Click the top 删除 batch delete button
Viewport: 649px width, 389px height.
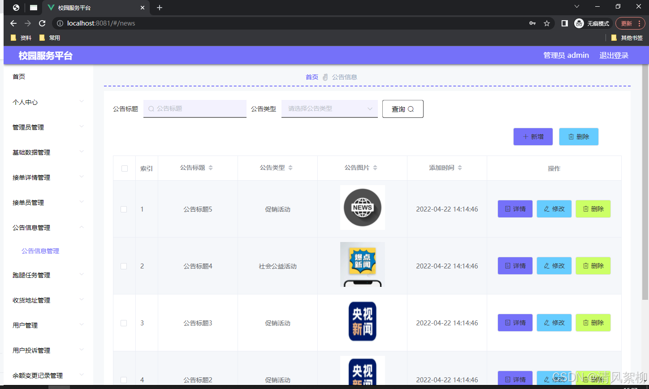pos(579,137)
